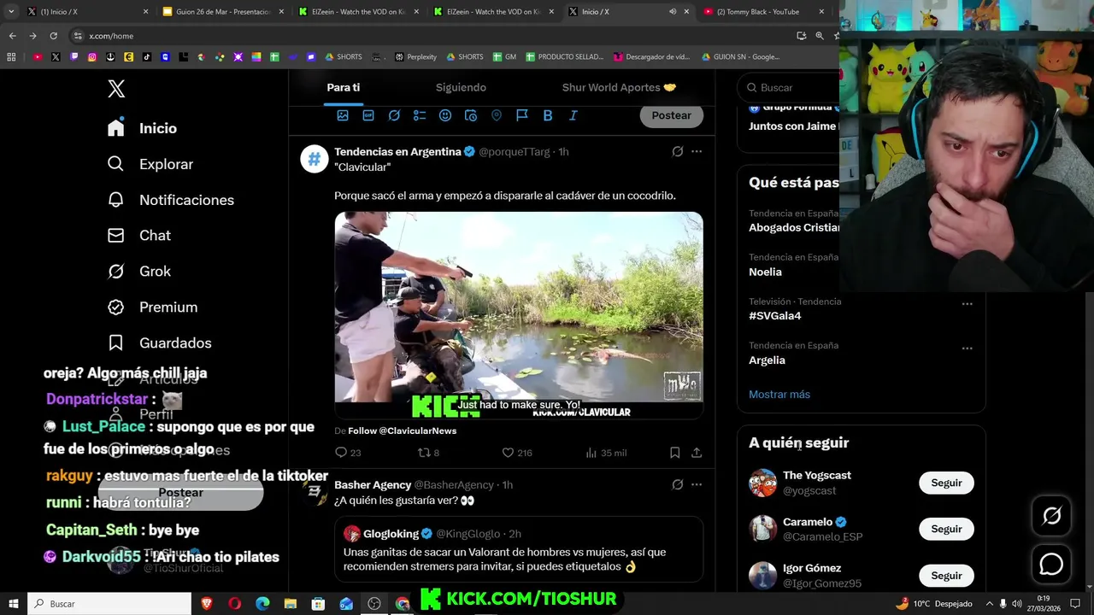The height and width of the screenshot is (615, 1094).
Task: Repost the Clavicular post
Action: pyautogui.click(x=428, y=453)
